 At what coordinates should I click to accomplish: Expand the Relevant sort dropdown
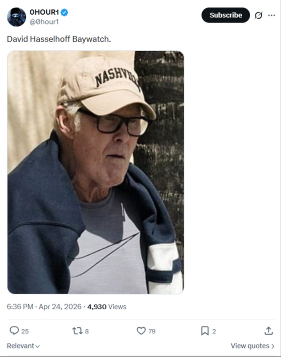point(23,346)
